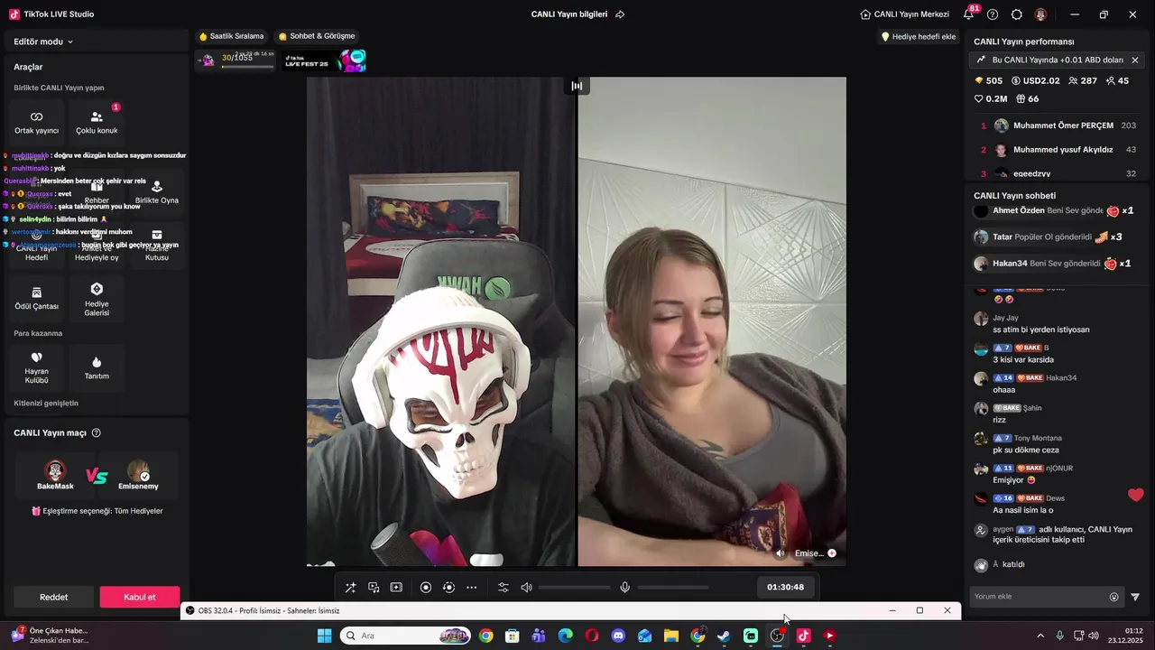Click the layout split handle icon above video
The height and width of the screenshot is (650, 1155).
[577, 86]
